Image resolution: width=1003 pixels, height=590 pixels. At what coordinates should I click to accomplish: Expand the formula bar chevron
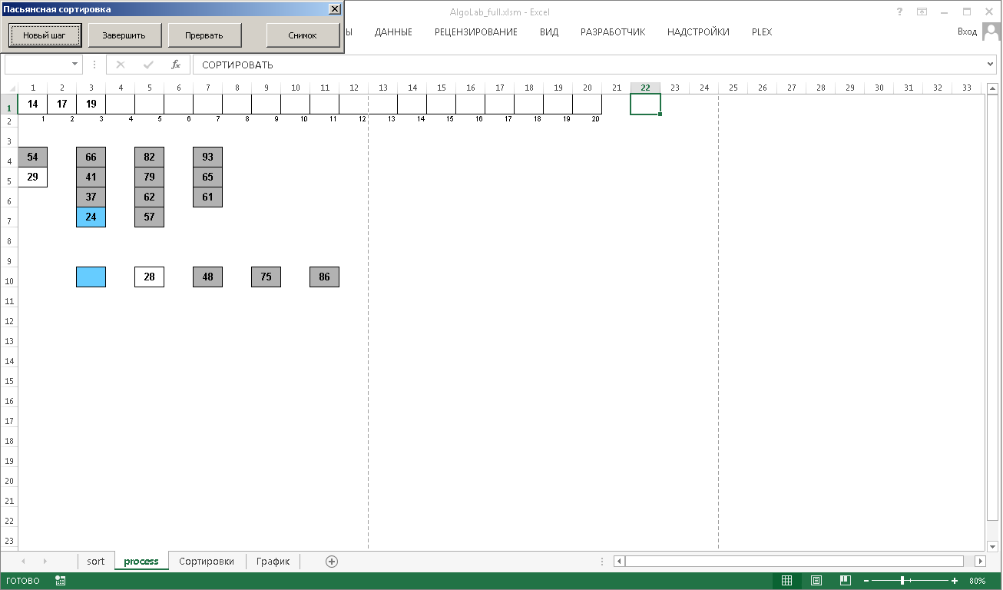(991, 65)
